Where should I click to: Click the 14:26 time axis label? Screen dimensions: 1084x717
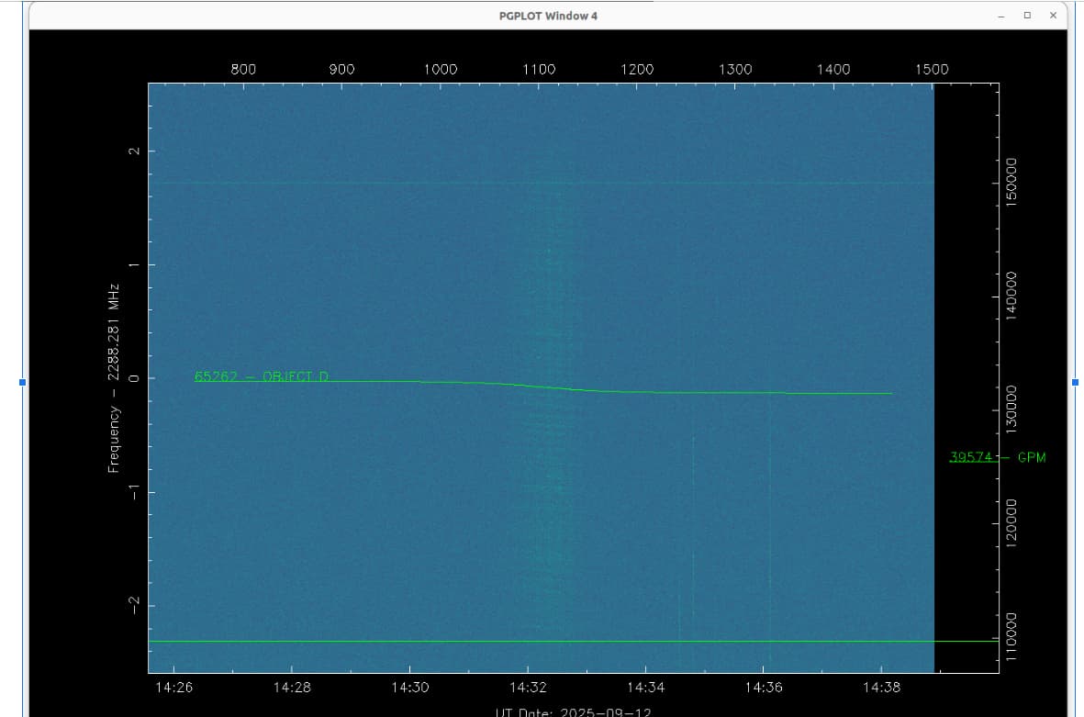coord(173,687)
